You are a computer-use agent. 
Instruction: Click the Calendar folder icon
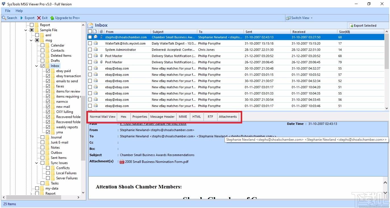pyautogui.click(x=47, y=45)
